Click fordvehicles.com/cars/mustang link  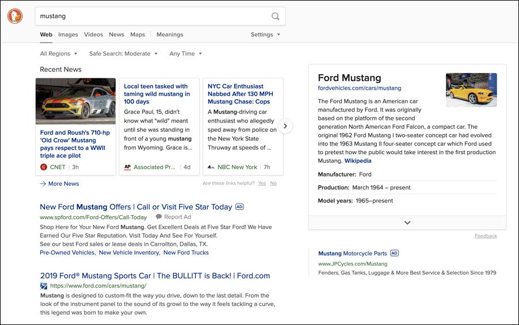pyautogui.click(x=360, y=88)
